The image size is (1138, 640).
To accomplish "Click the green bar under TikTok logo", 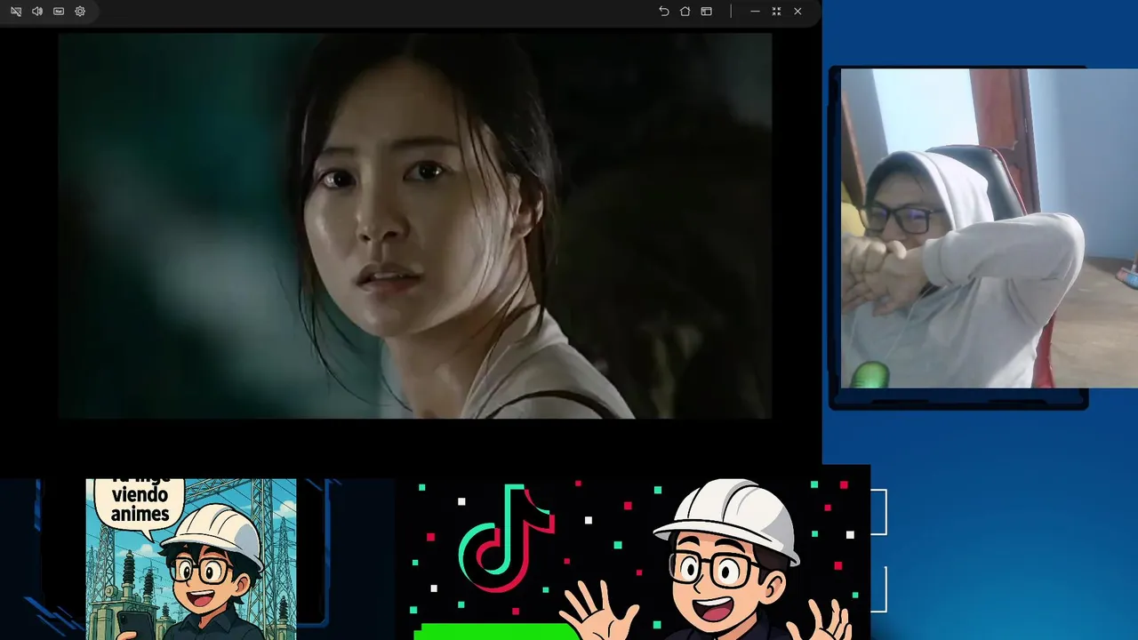I will 496,631.
